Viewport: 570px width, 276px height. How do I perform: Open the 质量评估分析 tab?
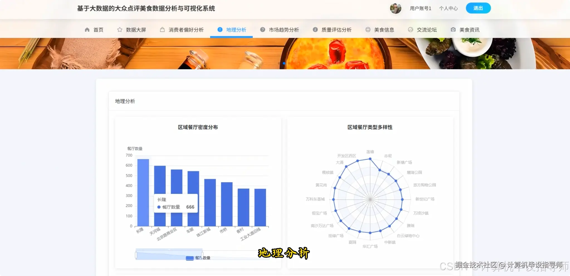[337, 29]
